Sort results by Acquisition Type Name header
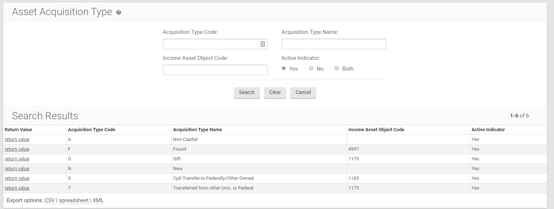Image resolution: width=554 pixels, height=209 pixels. (197, 130)
